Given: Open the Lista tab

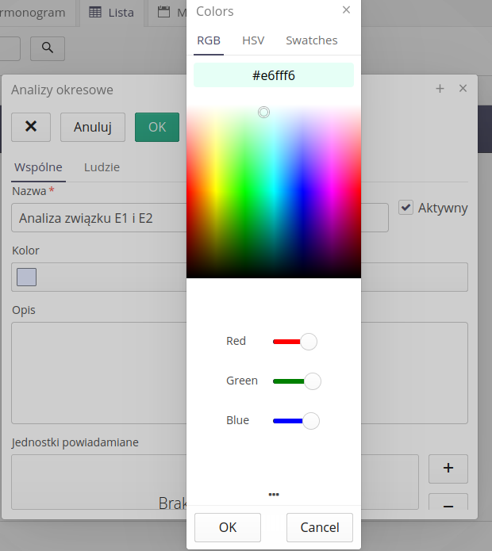Looking at the screenshot, I should [111, 13].
